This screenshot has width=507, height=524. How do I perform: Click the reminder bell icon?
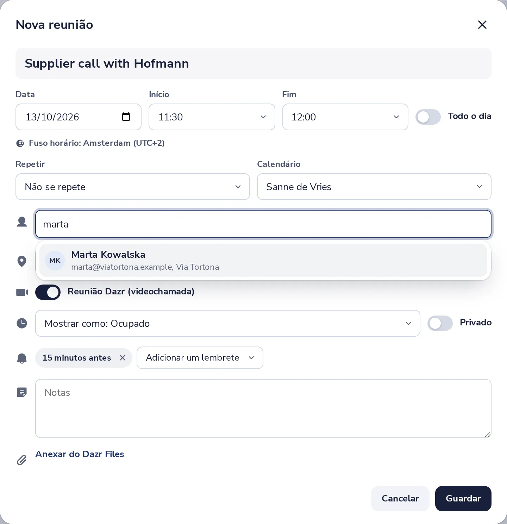coord(22,358)
